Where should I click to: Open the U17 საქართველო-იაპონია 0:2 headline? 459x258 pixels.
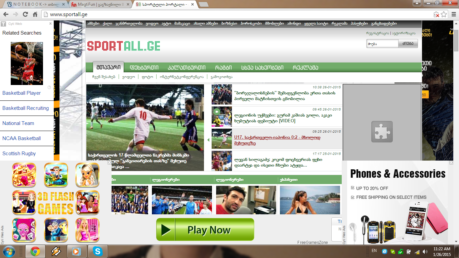coord(277,140)
